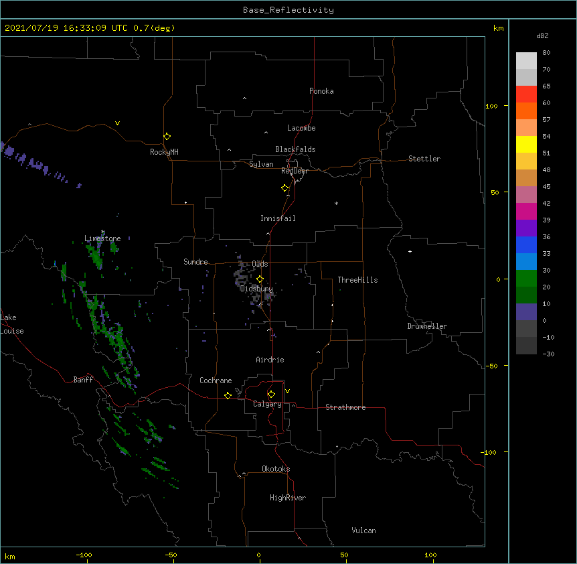
Task: Click the Airdrie city label
Action: tap(270, 360)
